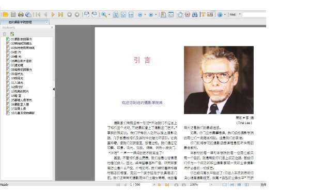Open the Zoom Out dropdown arrow

click(145, 14)
